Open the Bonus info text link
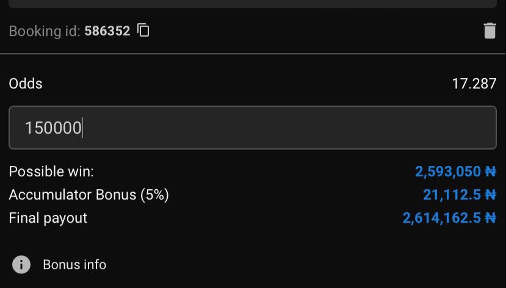This screenshot has height=288, width=506. (74, 265)
